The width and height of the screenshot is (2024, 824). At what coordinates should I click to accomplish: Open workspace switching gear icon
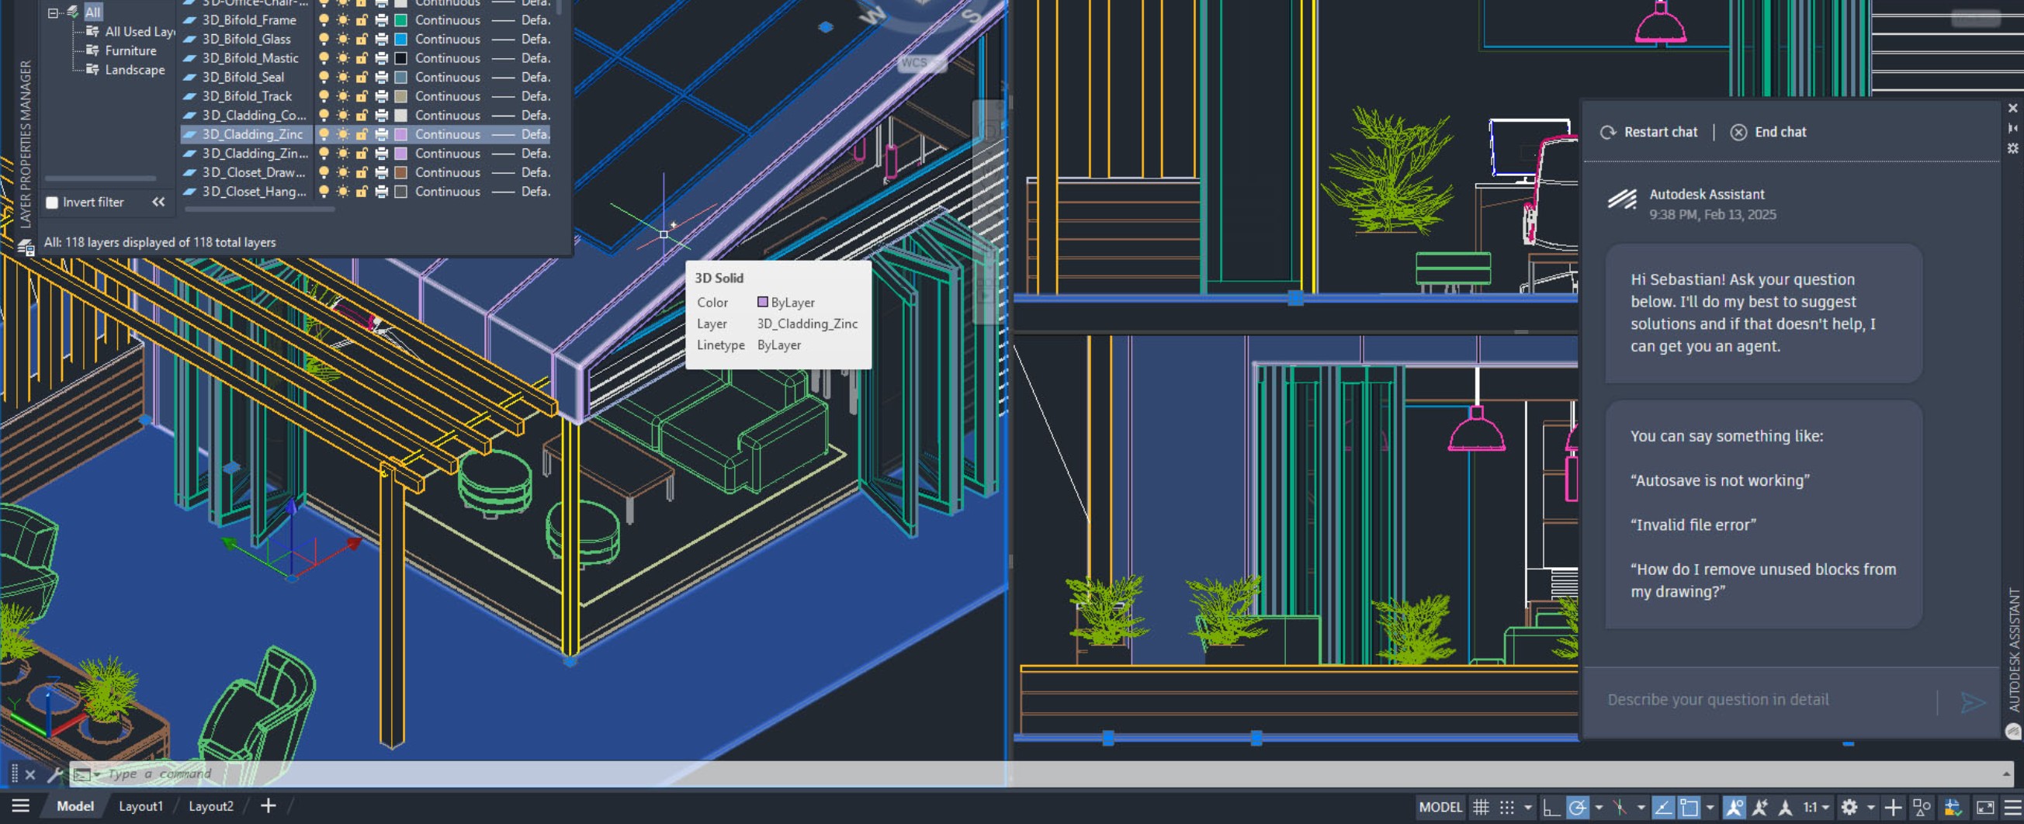coord(1849,807)
